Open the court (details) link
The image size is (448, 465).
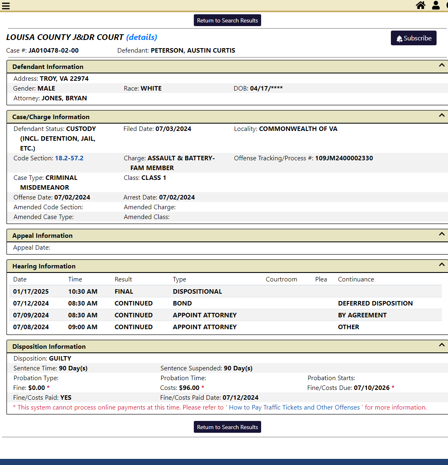[142, 37]
